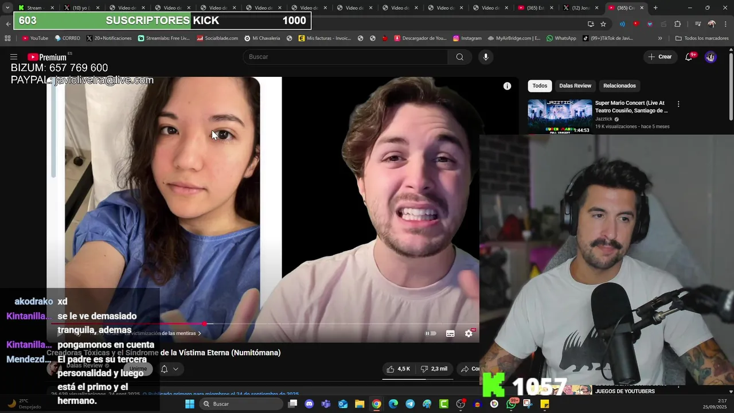Viewport: 734px width, 413px height.
Task: Click the Crear button
Action: point(660,57)
